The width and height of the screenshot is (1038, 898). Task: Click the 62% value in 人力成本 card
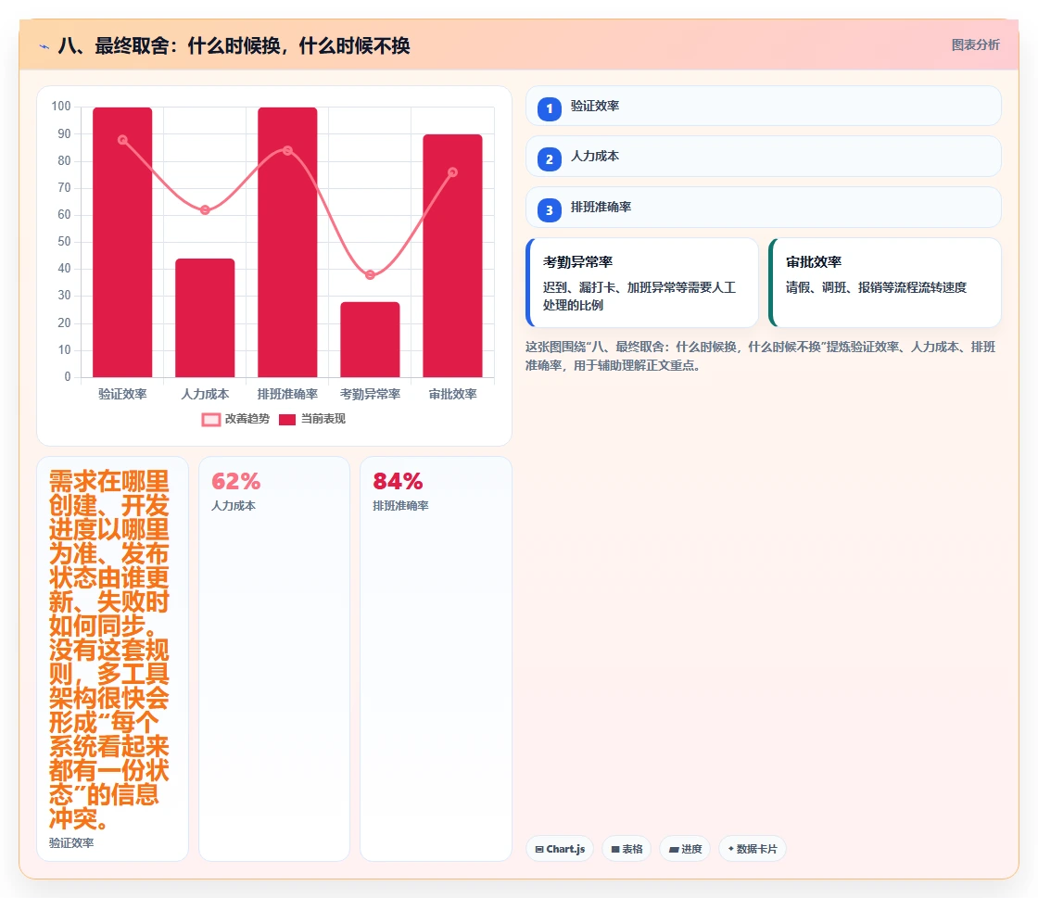pos(235,481)
